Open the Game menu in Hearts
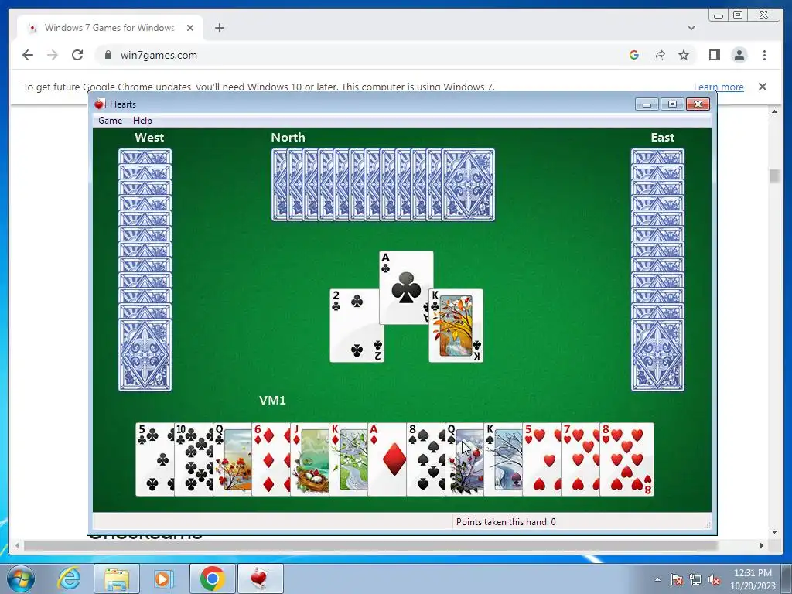 coord(110,121)
